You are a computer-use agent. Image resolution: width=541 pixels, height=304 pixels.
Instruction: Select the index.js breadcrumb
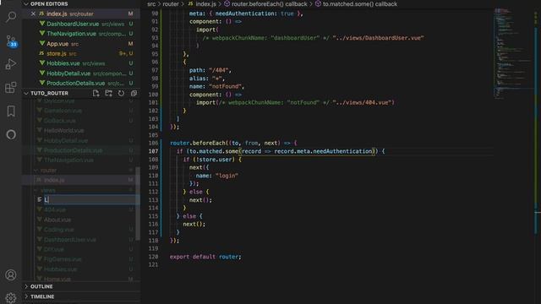205,3
